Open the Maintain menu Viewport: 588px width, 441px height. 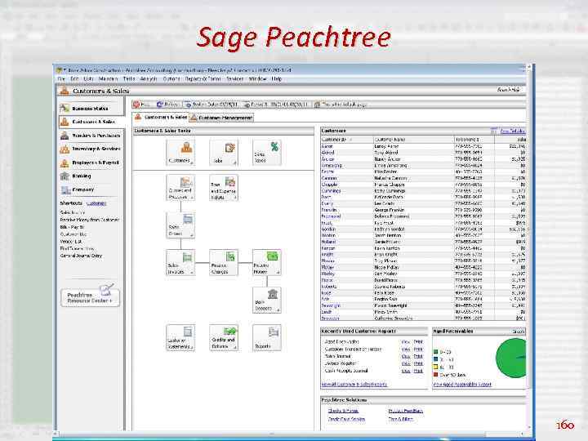[109, 78]
